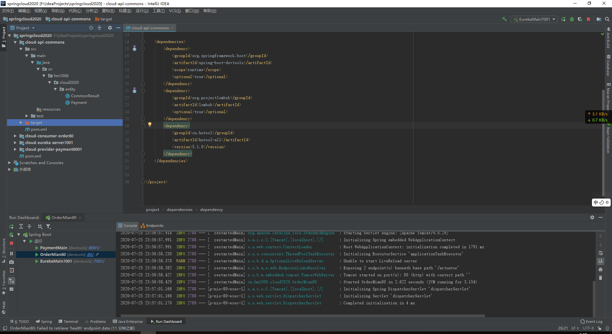Rerun EurekaMain7001 from the top toolbar

(x=563, y=19)
